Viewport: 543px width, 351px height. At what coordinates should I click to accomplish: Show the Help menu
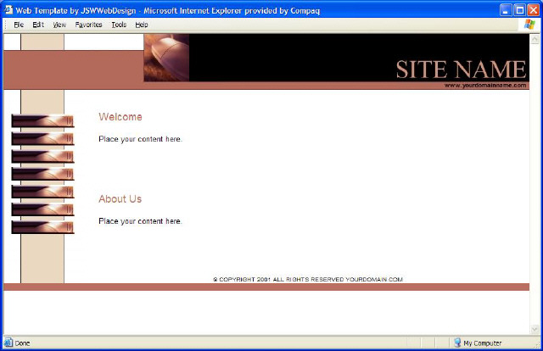point(142,25)
